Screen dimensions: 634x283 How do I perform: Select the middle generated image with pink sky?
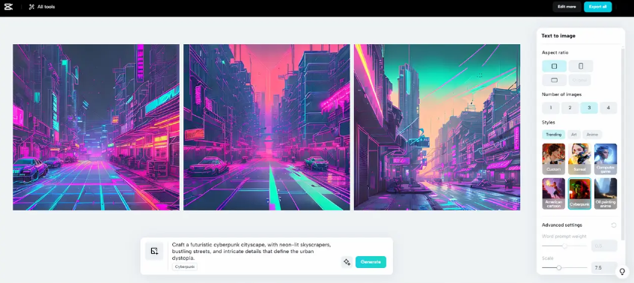(266, 127)
